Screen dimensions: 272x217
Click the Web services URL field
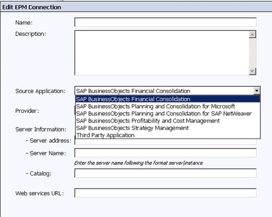tap(165, 193)
